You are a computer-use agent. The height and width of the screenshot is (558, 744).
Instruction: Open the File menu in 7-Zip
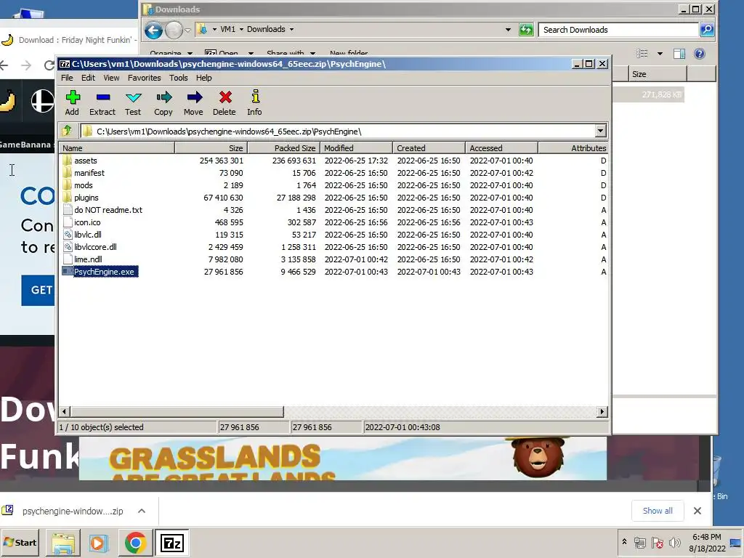[x=67, y=78]
